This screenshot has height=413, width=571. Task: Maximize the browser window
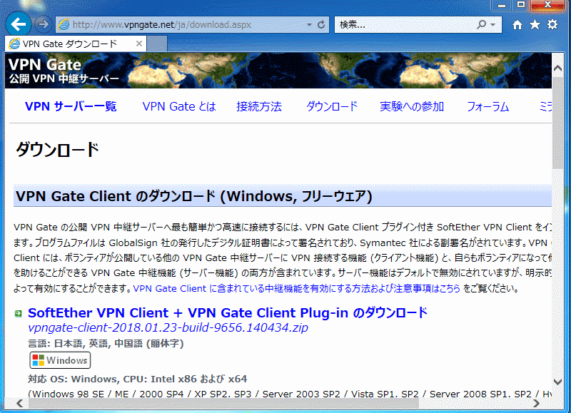point(521,5)
